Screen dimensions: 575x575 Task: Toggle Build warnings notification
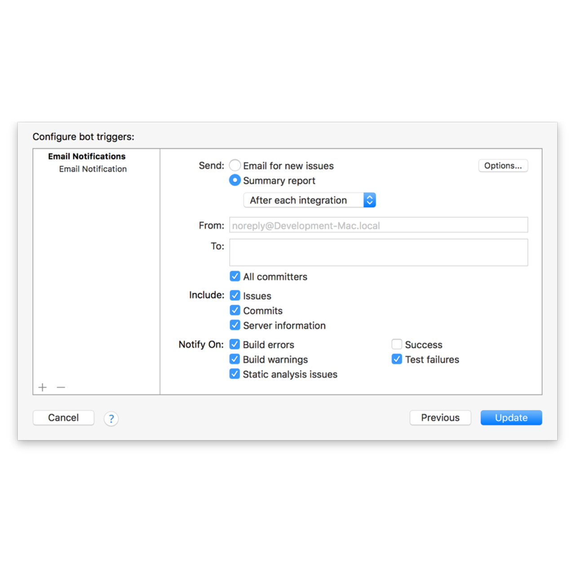[x=235, y=359]
